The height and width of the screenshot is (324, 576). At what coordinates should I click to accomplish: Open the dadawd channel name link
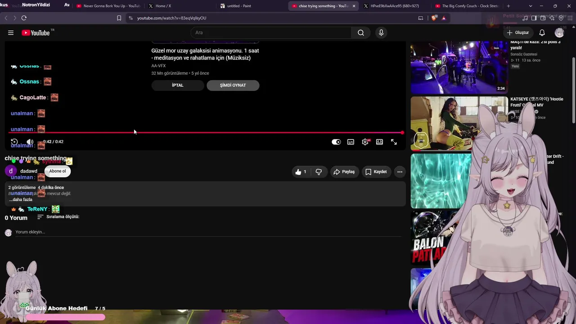29,171
